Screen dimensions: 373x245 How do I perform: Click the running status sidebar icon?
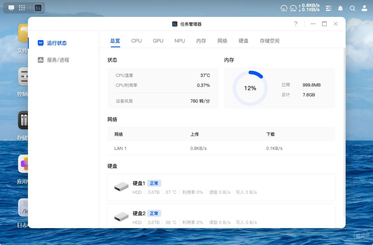point(41,43)
